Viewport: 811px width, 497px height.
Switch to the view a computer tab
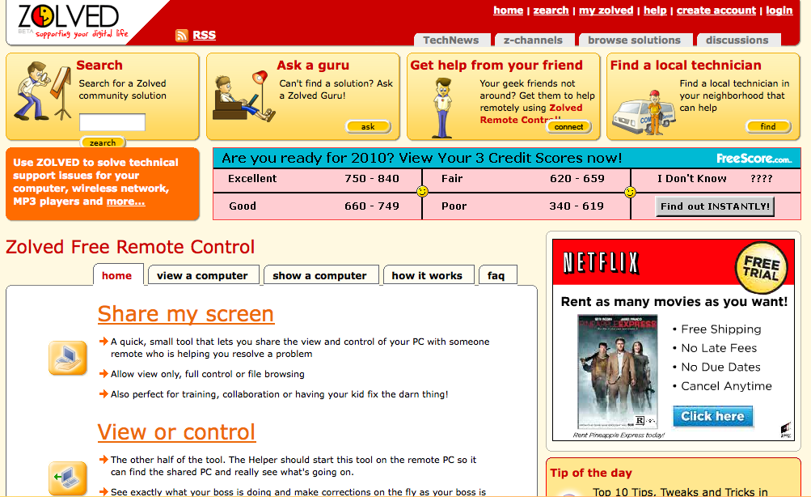(x=202, y=275)
